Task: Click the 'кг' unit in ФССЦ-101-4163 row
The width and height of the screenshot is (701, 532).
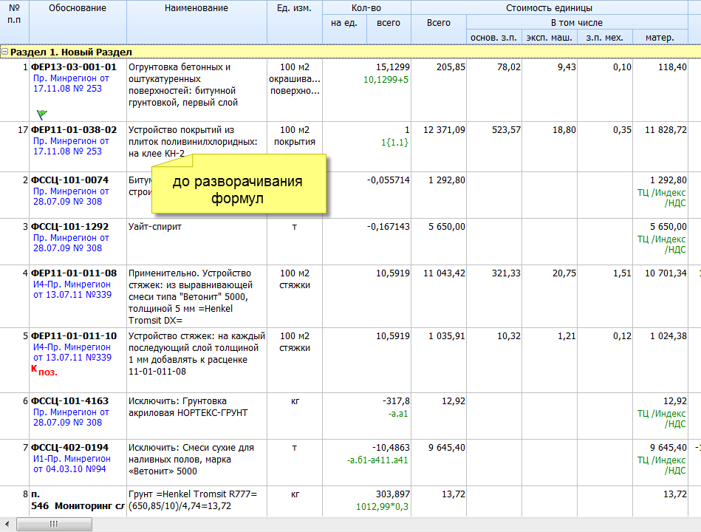Action: (x=295, y=401)
